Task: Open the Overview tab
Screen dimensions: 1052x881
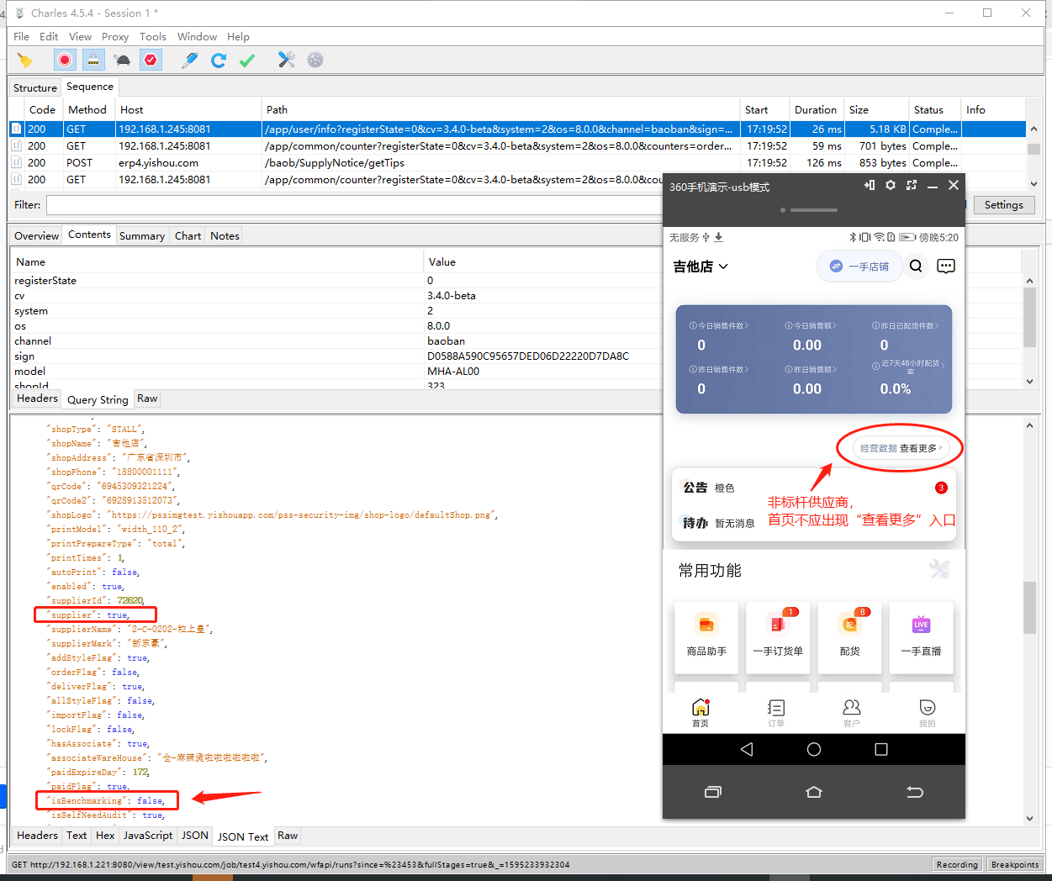Action: click(x=37, y=236)
